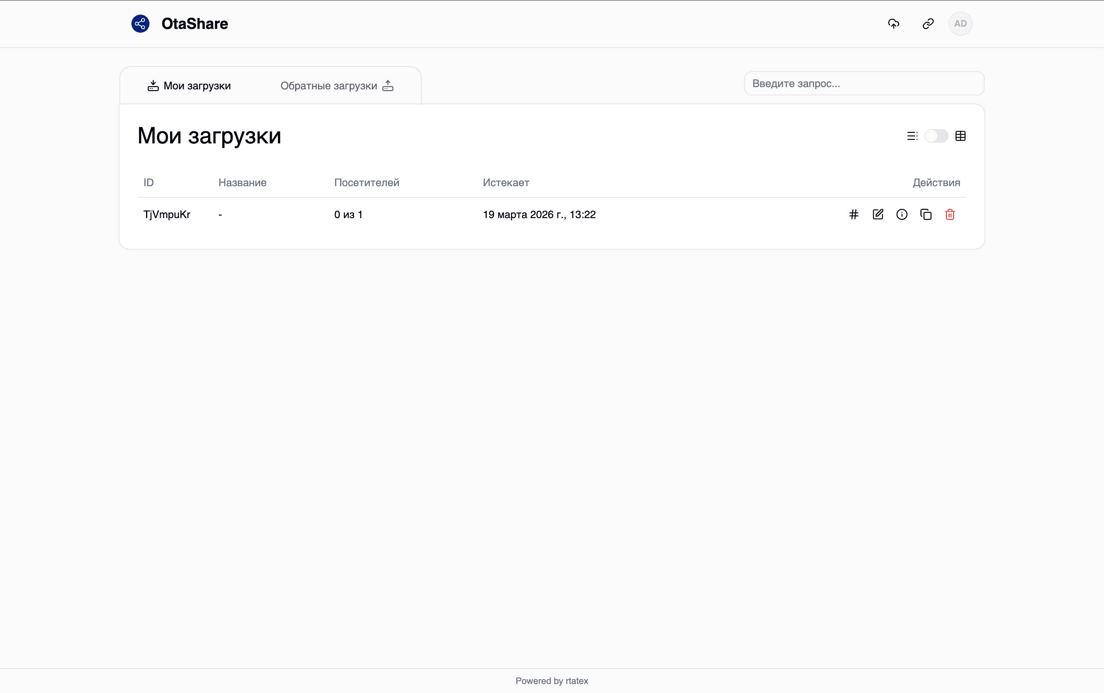Viewport: 1104px width, 693px height.
Task: Copy the TjVmpuKr upload link
Action: click(x=926, y=214)
